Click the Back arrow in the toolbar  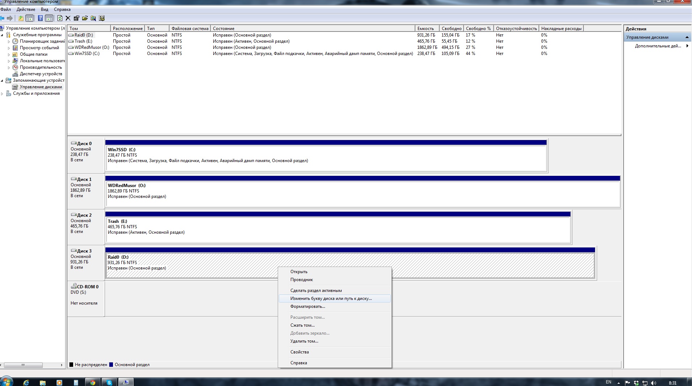[3, 18]
